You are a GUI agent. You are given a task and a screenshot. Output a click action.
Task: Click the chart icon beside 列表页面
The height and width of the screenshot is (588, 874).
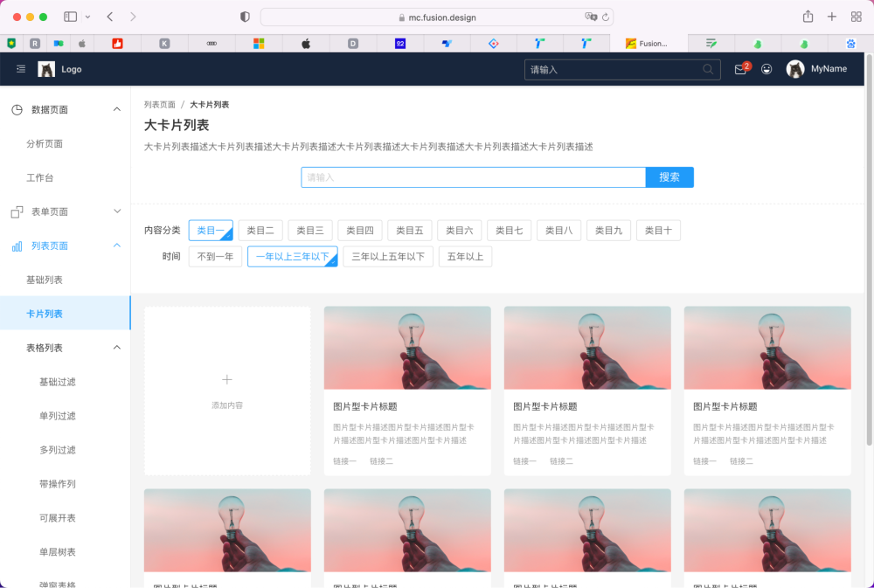[16, 246]
